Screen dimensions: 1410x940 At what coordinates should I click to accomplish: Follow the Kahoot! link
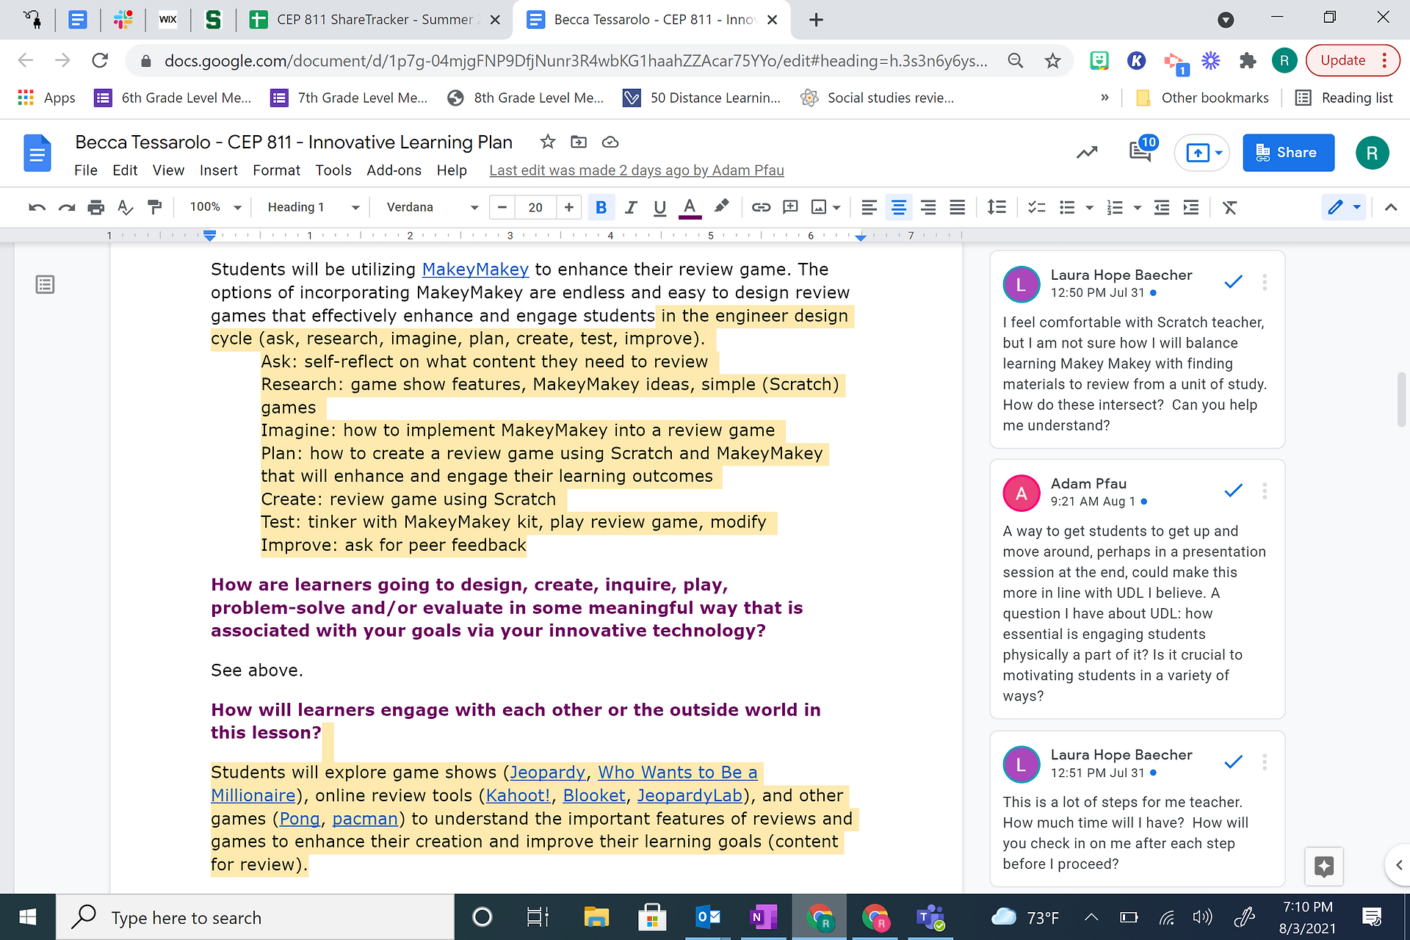pyautogui.click(x=518, y=795)
